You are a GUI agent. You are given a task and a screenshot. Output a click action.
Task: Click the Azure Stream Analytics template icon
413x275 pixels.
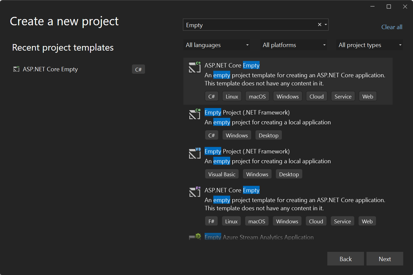tap(195, 236)
